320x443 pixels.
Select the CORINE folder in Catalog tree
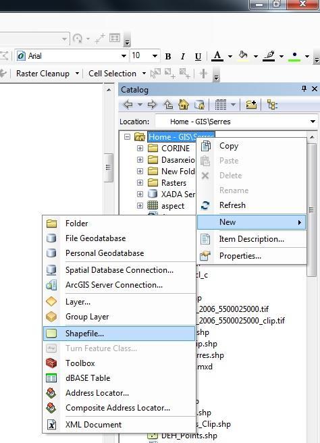[176, 149]
